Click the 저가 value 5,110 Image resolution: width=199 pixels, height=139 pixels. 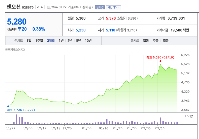(x=110, y=30)
